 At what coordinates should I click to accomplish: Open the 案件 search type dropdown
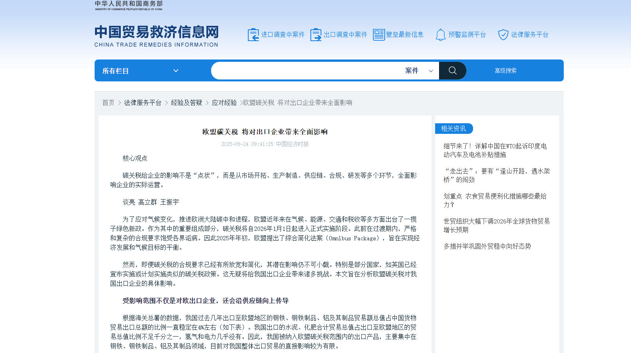coord(419,71)
